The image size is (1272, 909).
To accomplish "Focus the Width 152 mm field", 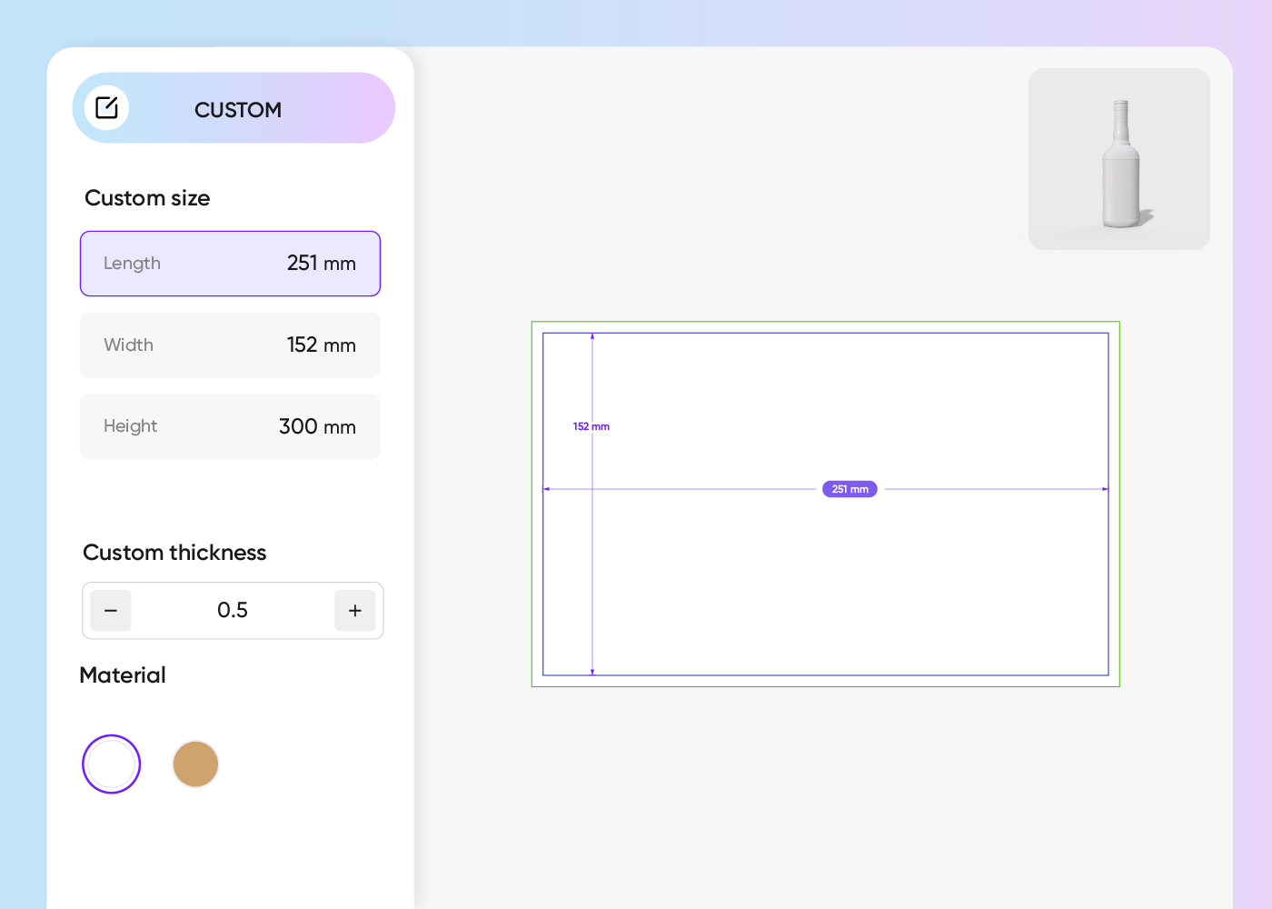I will [230, 345].
